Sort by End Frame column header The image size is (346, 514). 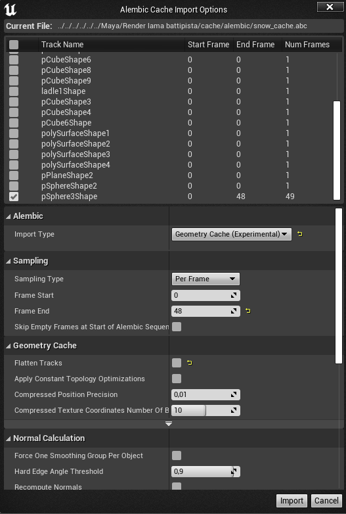coord(255,45)
